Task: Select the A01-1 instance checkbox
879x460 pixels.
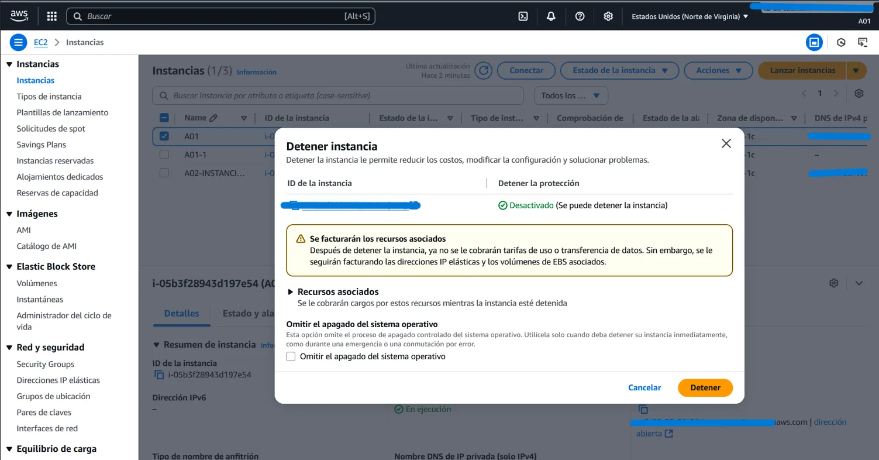Action: (164, 155)
